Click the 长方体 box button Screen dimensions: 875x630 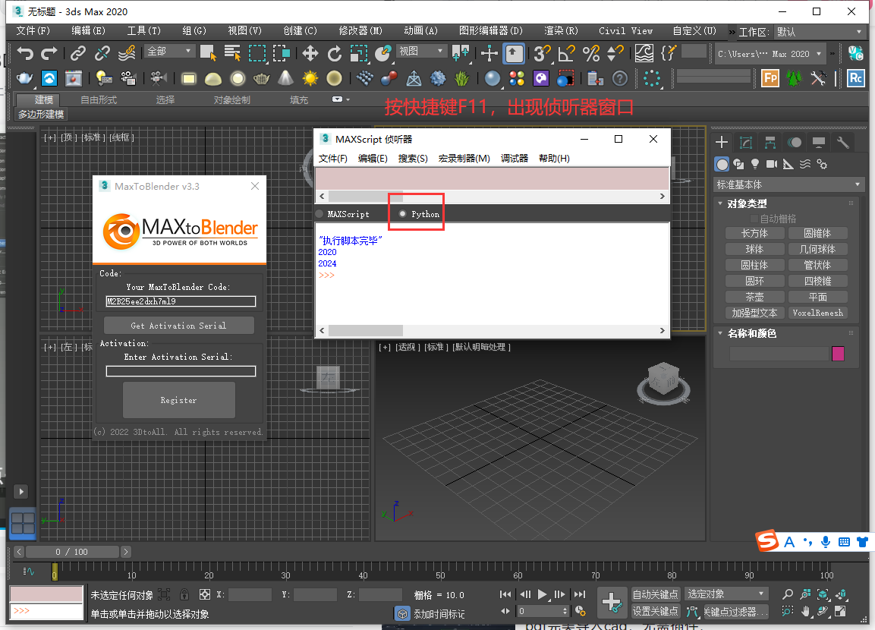(754, 233)
